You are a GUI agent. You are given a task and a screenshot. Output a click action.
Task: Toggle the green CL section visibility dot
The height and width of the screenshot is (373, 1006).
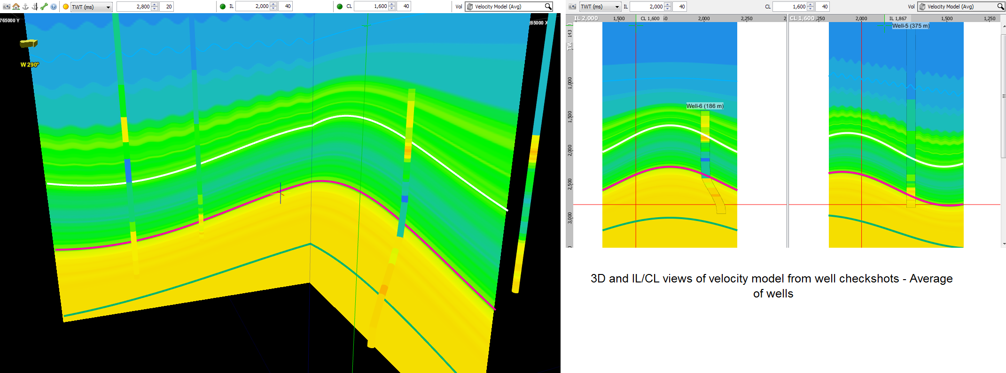[x=340, y=7]
